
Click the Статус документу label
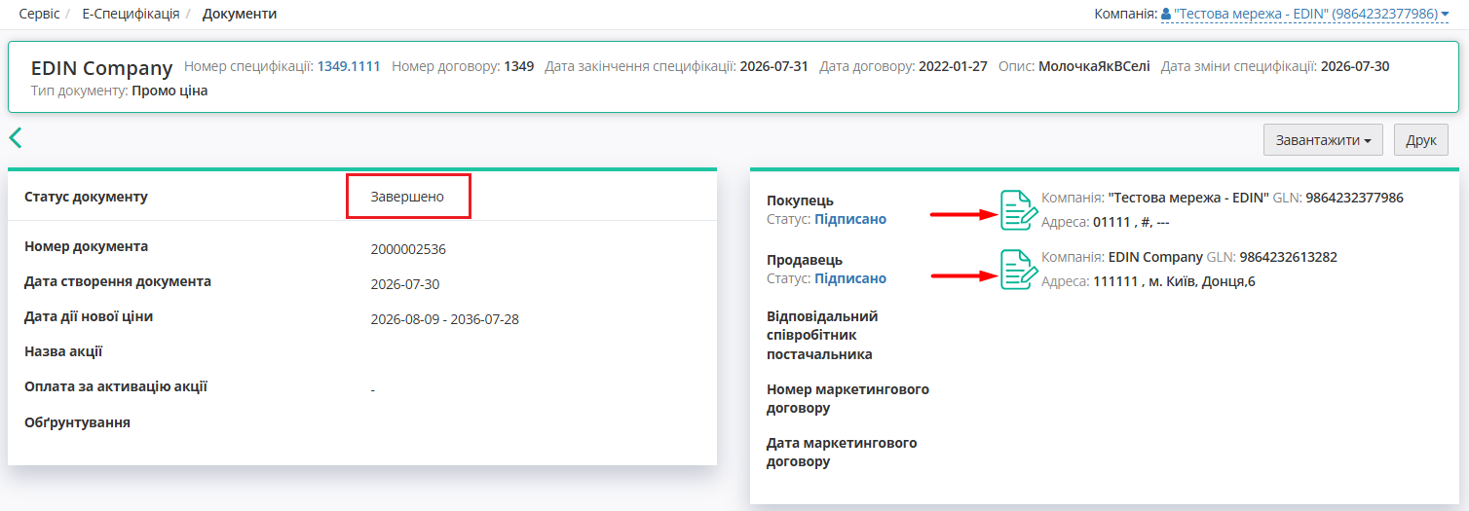[86, 197]
